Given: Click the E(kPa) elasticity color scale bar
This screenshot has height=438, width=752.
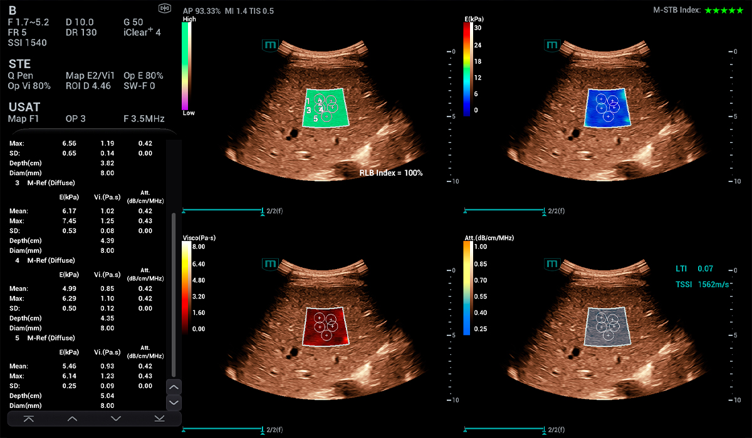Looking at the screenshot, I should (467, 70).
